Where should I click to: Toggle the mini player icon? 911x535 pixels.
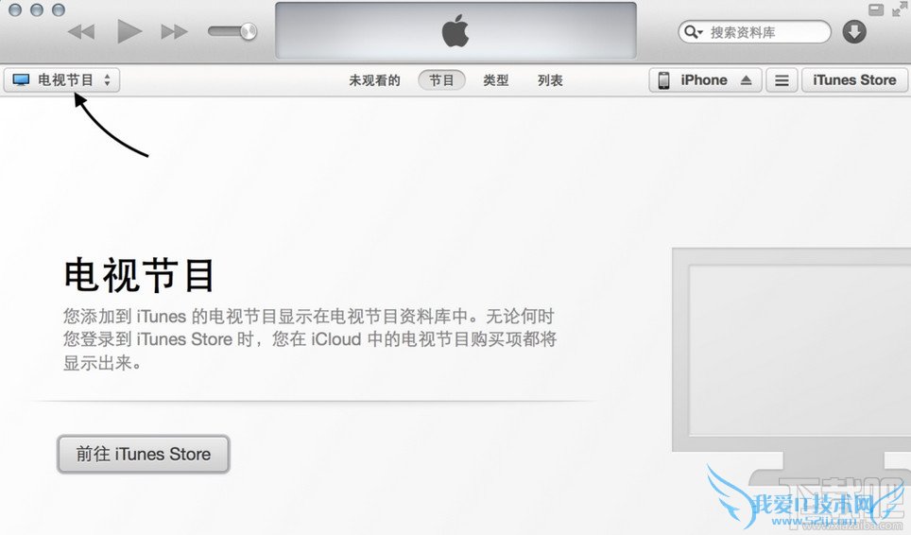[875, 9]
